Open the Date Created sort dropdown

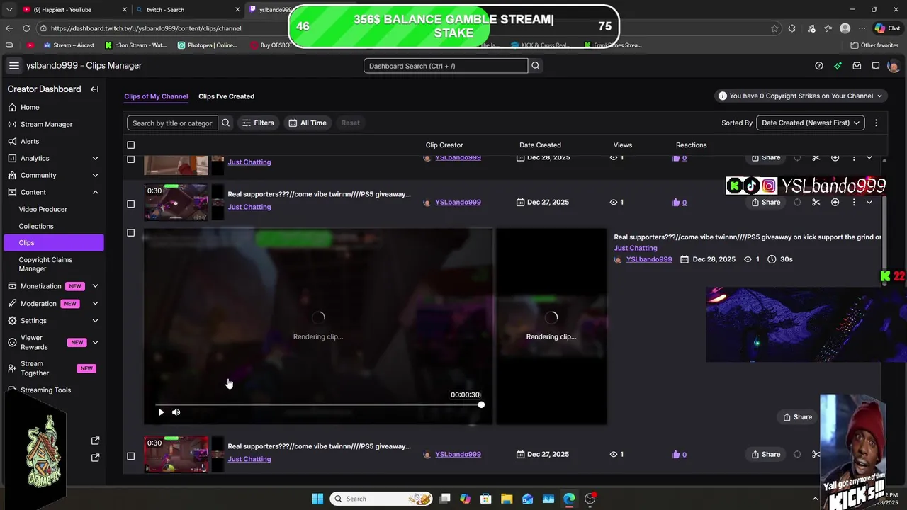click(811, 123)
